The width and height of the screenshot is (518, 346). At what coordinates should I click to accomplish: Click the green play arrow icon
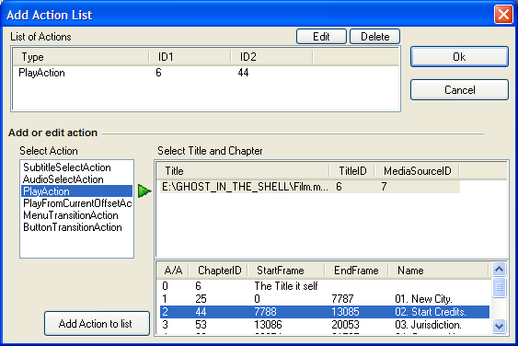pos(144,191)
